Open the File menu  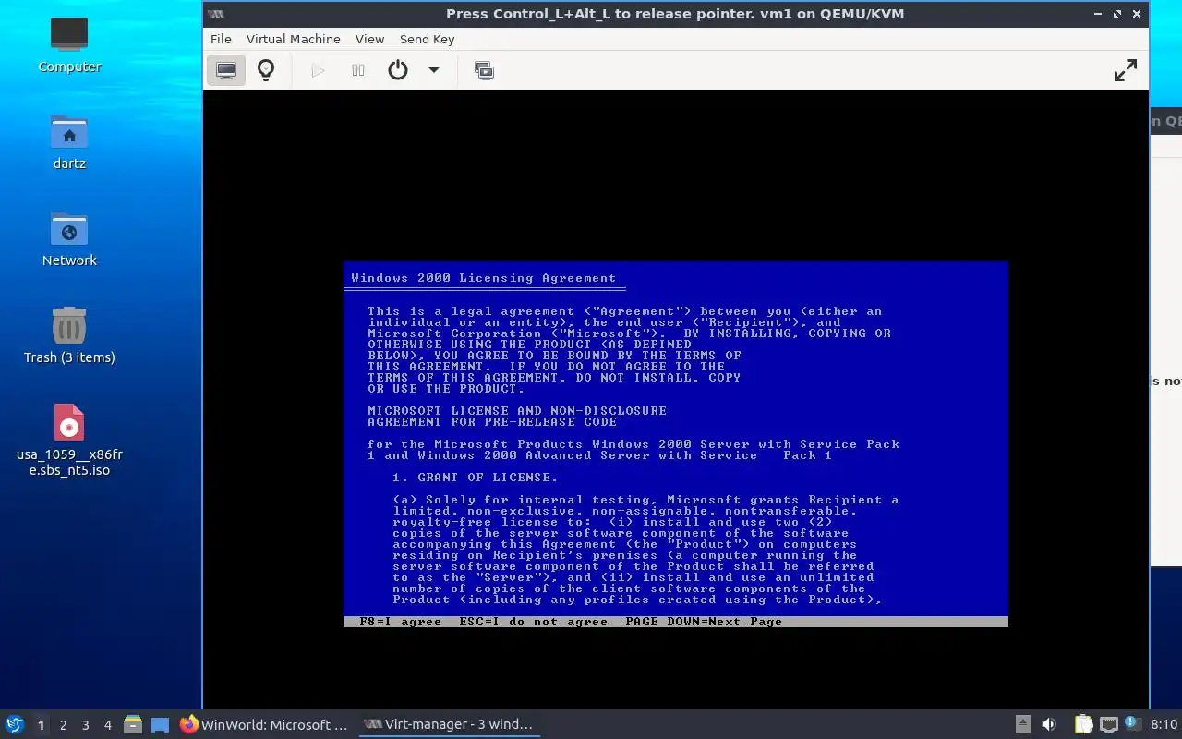[221, 39]
